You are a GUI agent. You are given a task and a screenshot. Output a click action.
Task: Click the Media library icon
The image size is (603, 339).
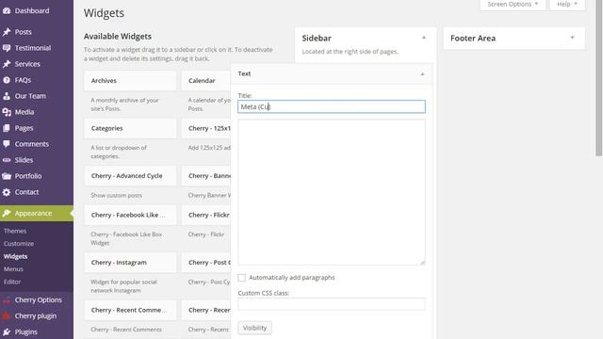point(7,112)
